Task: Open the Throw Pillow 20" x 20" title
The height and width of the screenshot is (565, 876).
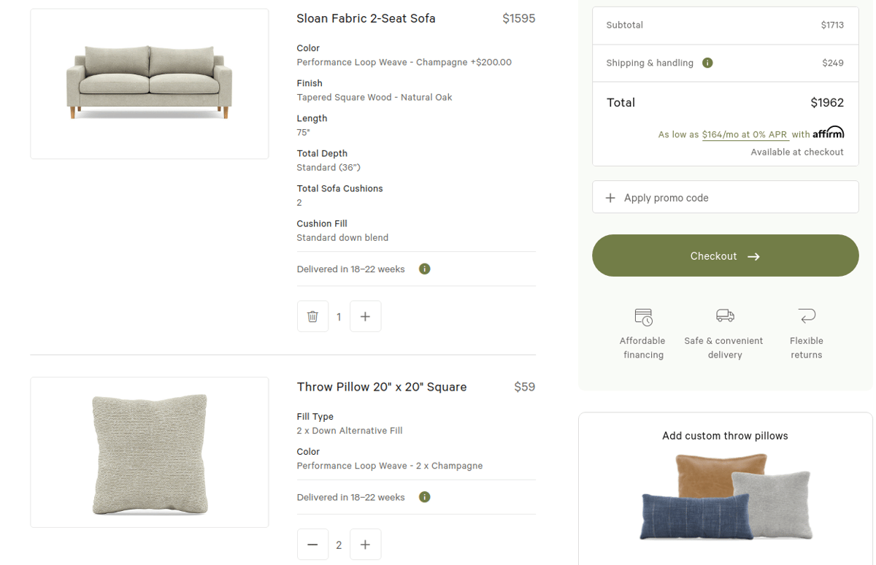Action: 381,386
